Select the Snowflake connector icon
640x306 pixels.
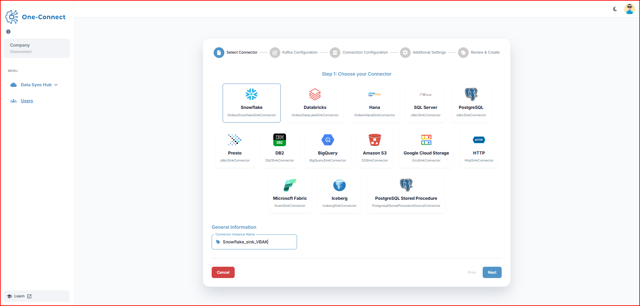click(251, 94)
